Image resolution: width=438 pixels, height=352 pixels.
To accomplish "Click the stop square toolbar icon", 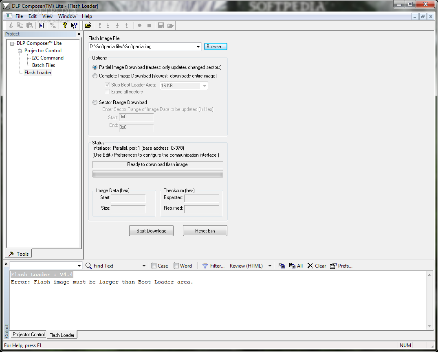I will tap(149, 25).
